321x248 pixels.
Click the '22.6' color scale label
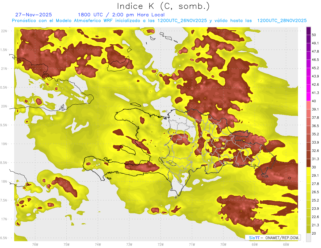point(315,217)
